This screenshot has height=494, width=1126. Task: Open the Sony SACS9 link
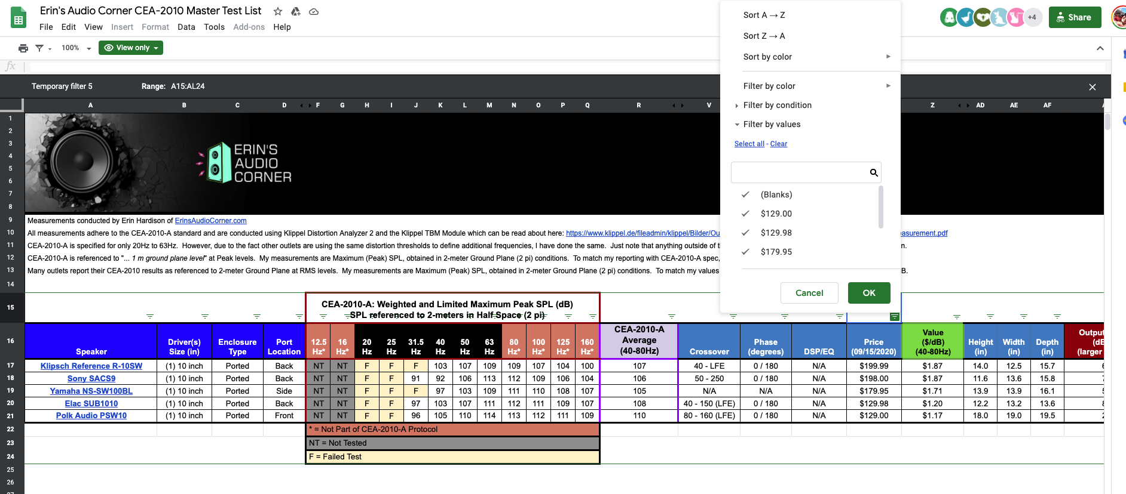91,378
